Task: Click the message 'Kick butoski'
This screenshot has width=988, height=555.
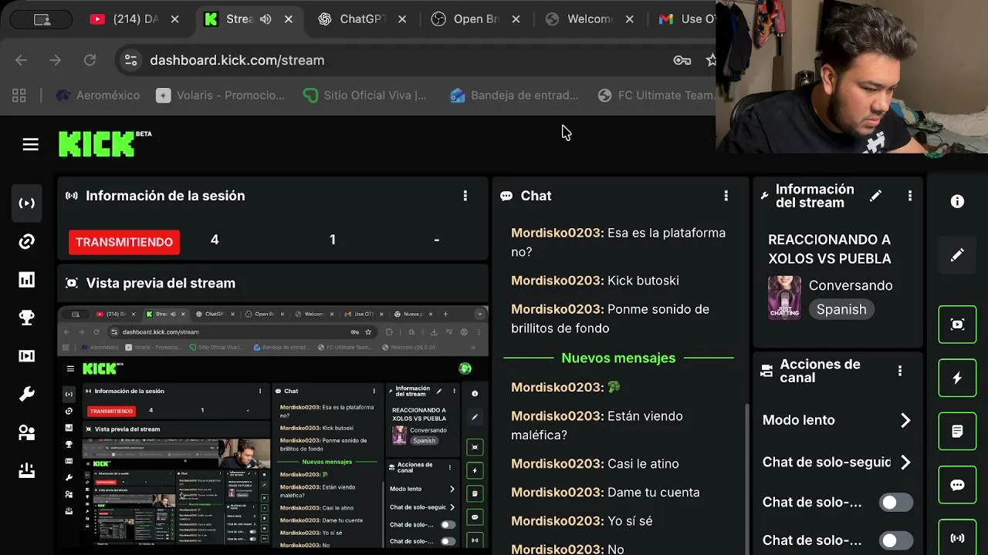Action: coord(595,281)
